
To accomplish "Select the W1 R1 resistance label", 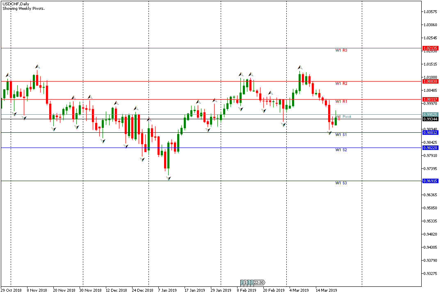I will click(341, 101).
